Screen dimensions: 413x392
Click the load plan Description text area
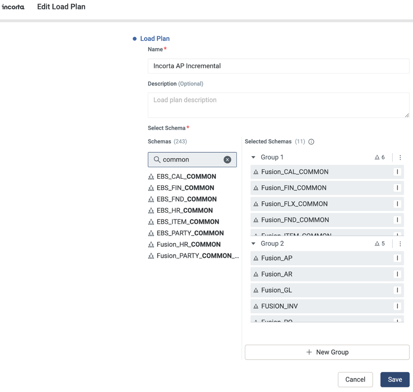[x=278, y=105]
